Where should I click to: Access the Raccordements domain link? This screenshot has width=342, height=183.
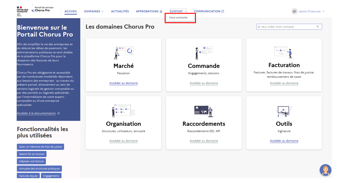coord(204,141)
